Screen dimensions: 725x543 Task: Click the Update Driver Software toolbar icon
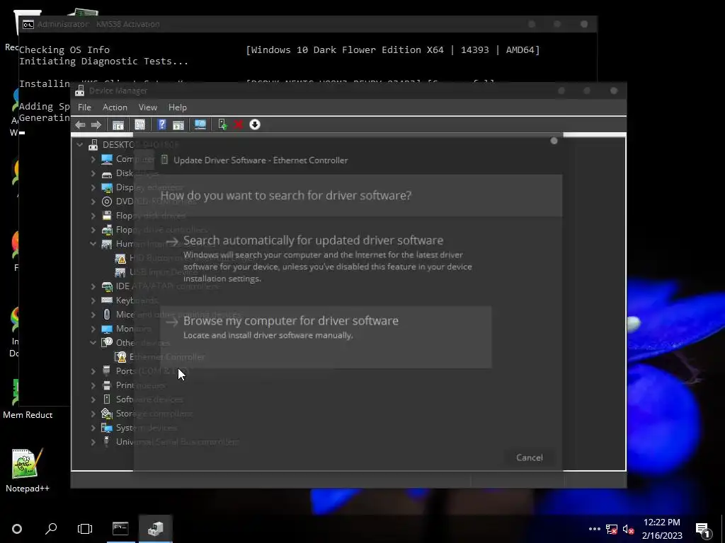click(x=222, y=124)
